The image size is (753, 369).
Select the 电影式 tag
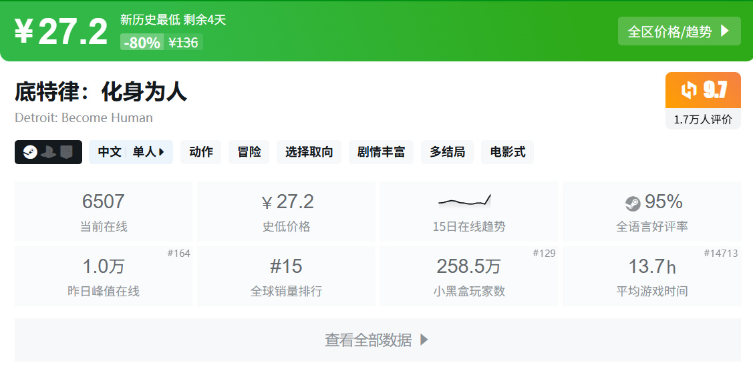[x=507, y=152]
